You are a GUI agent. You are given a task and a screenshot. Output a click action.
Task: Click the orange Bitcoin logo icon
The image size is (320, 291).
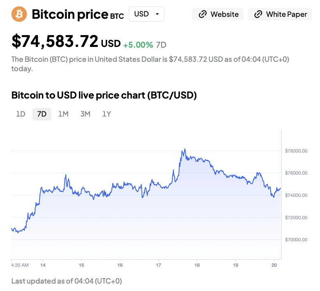coord(19,14)
